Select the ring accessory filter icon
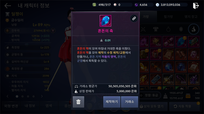Viewport: 204px width, 114px height. click(168, 29)
